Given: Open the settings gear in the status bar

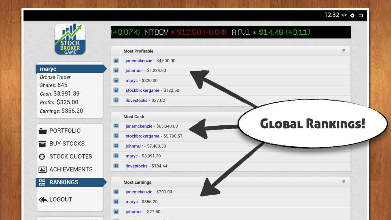Looking at the screenshot, I should click(352, 15).
